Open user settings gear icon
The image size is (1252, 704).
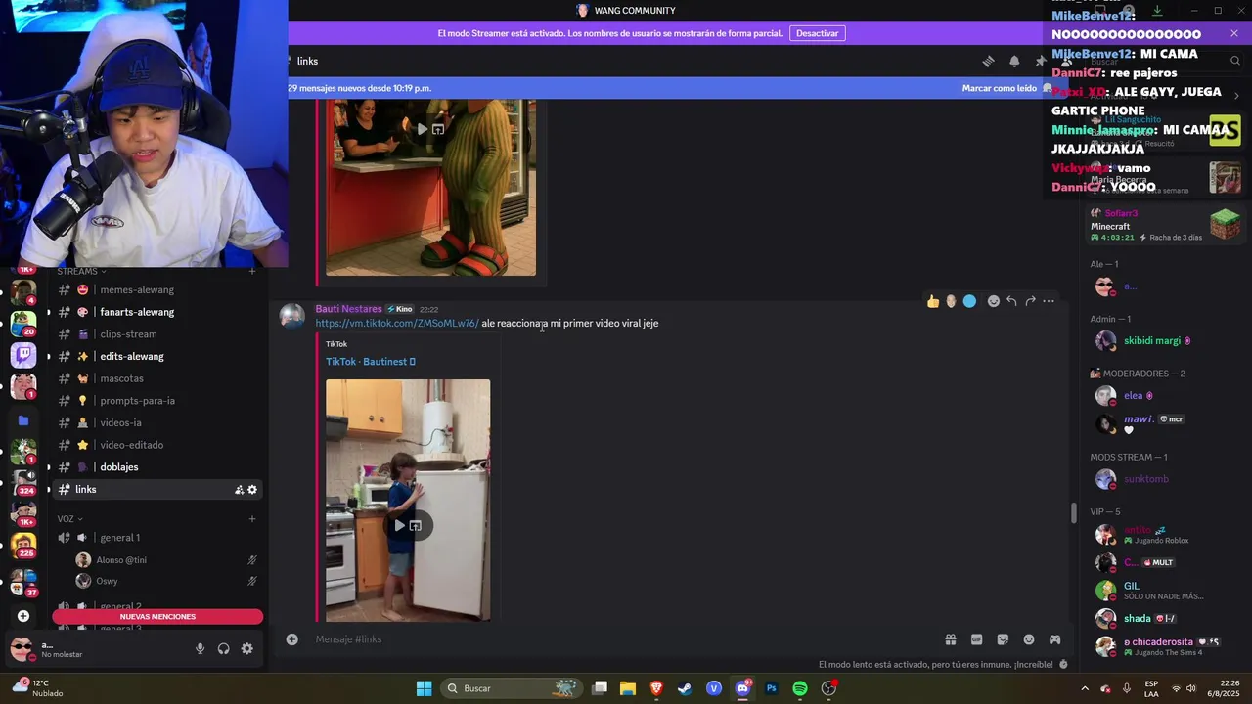click(x=247, y=648)
